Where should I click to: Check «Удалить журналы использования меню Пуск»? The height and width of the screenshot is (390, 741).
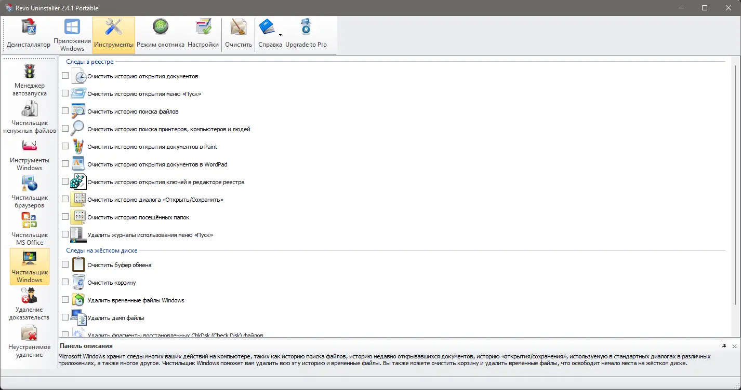(x=65, y=234)
